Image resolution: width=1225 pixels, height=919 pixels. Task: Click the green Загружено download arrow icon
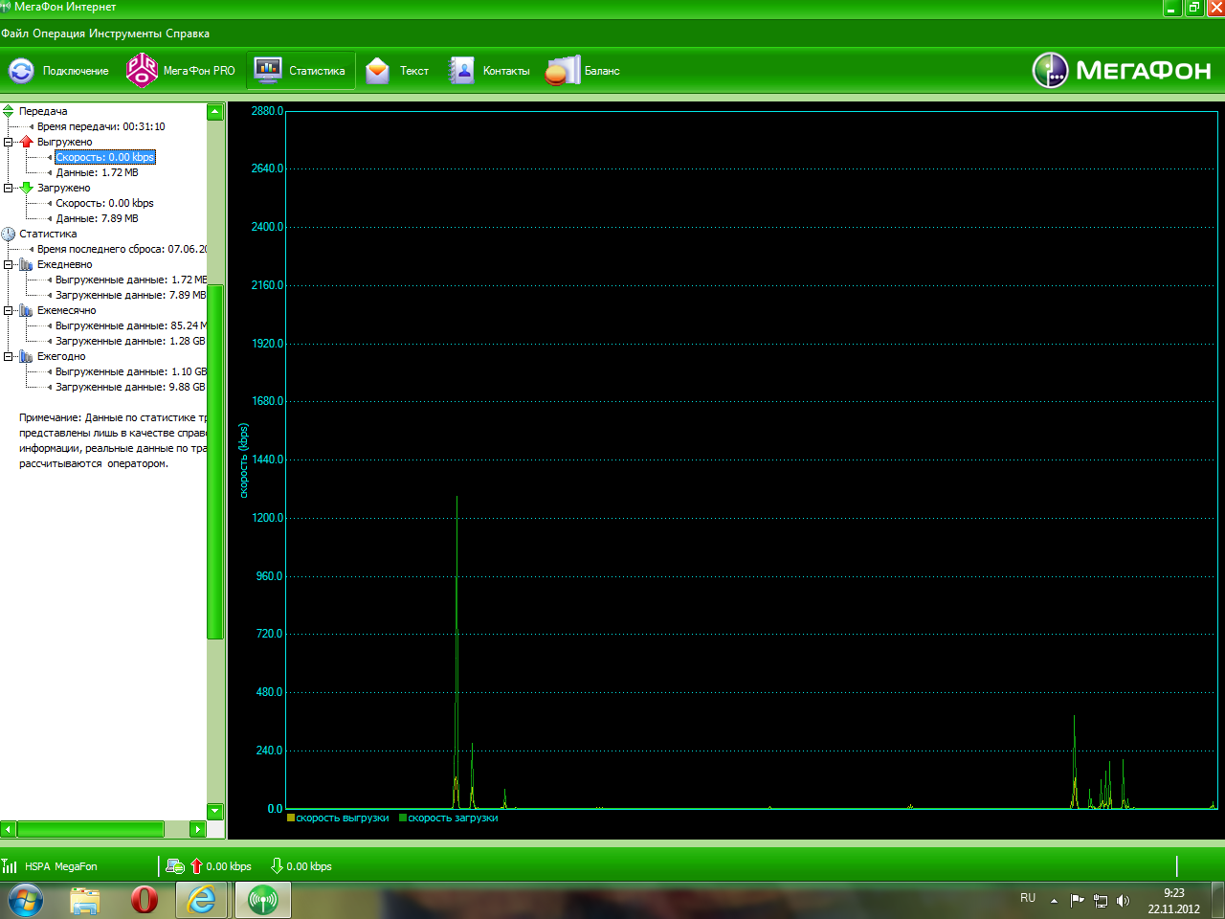pyautogui.click(x=27, y=188)
